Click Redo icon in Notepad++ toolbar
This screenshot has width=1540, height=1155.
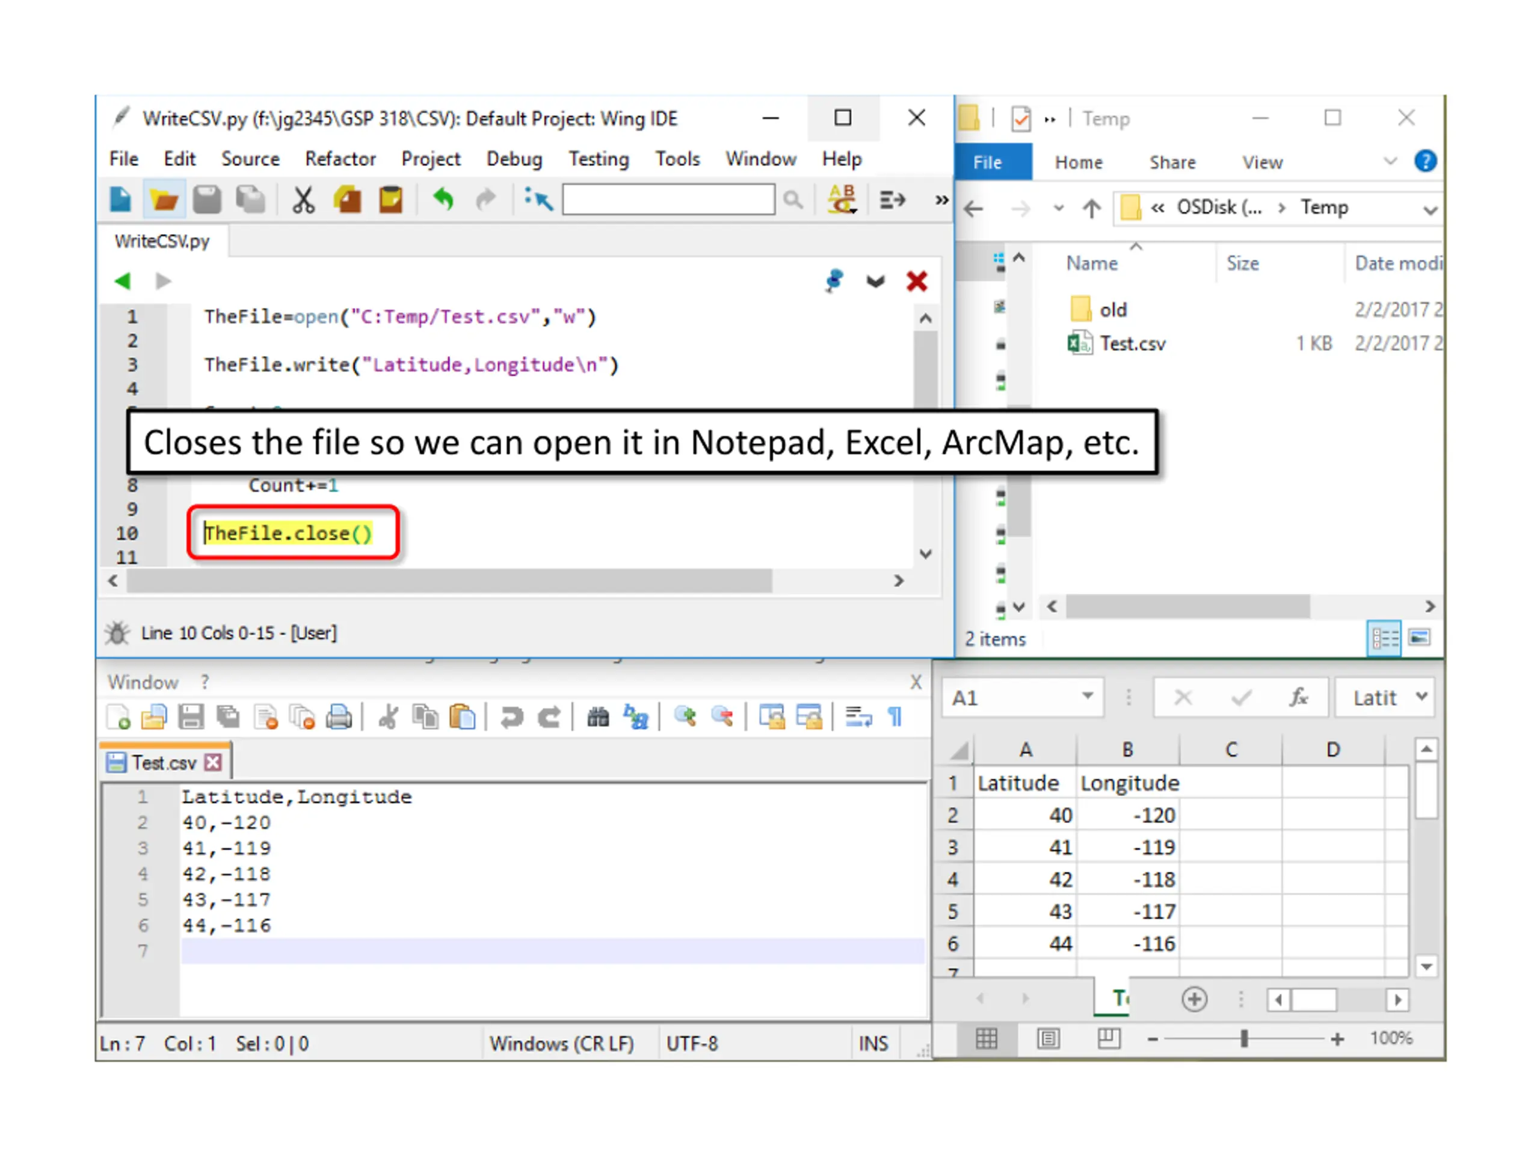pyautogui.click(x=549, y=716)
